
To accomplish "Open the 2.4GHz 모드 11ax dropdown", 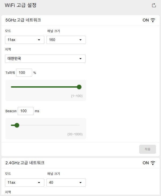I will 24,183.
